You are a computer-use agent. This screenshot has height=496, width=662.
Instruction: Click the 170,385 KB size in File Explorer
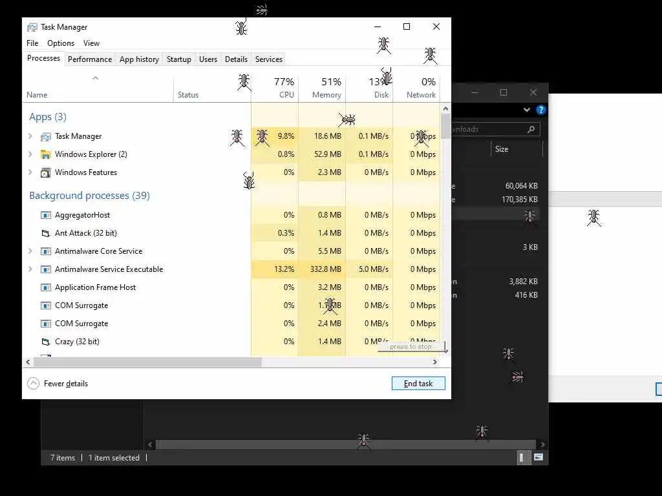[x=520, y=200]
